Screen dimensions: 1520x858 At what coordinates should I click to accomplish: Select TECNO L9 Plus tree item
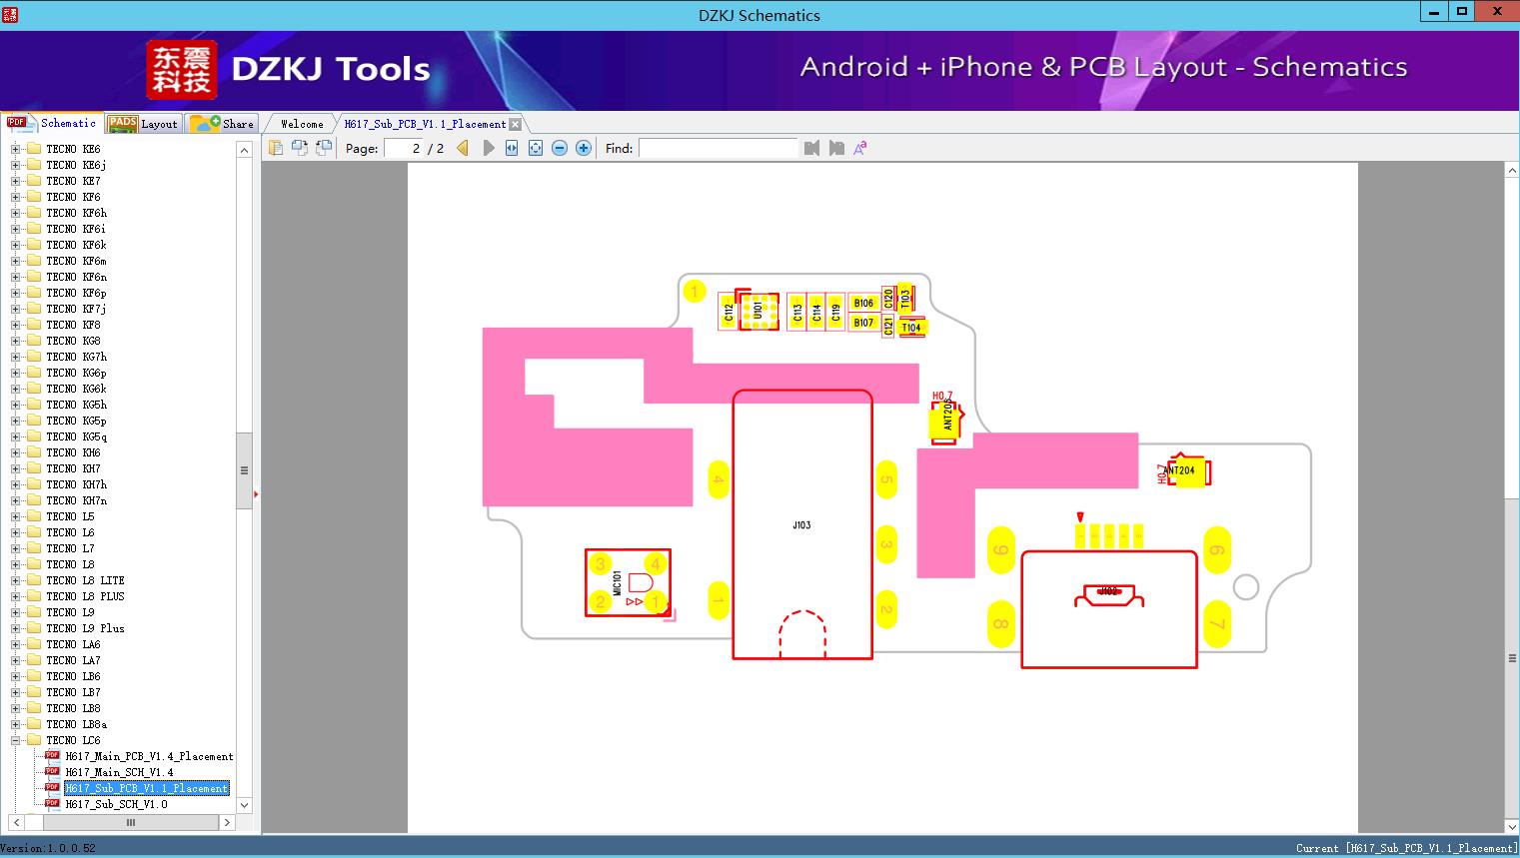tap(85, 628)
